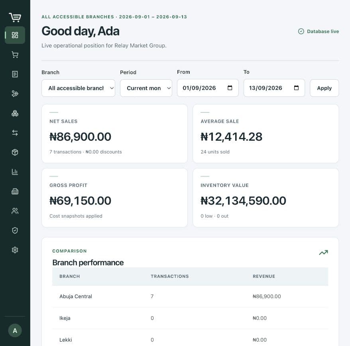
Task: Click the Database live status text
Action: [x=323, y=31]
